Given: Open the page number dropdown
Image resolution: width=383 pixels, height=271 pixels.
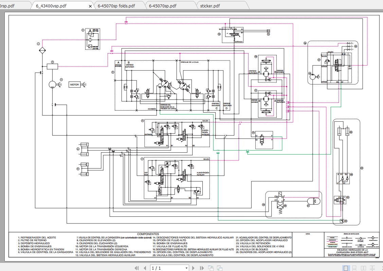Looking at the screenshot, I should 186,268.
